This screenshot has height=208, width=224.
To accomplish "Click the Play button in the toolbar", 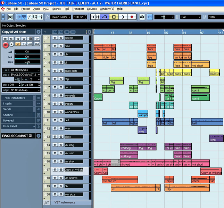I will click(x=123, y=17).
